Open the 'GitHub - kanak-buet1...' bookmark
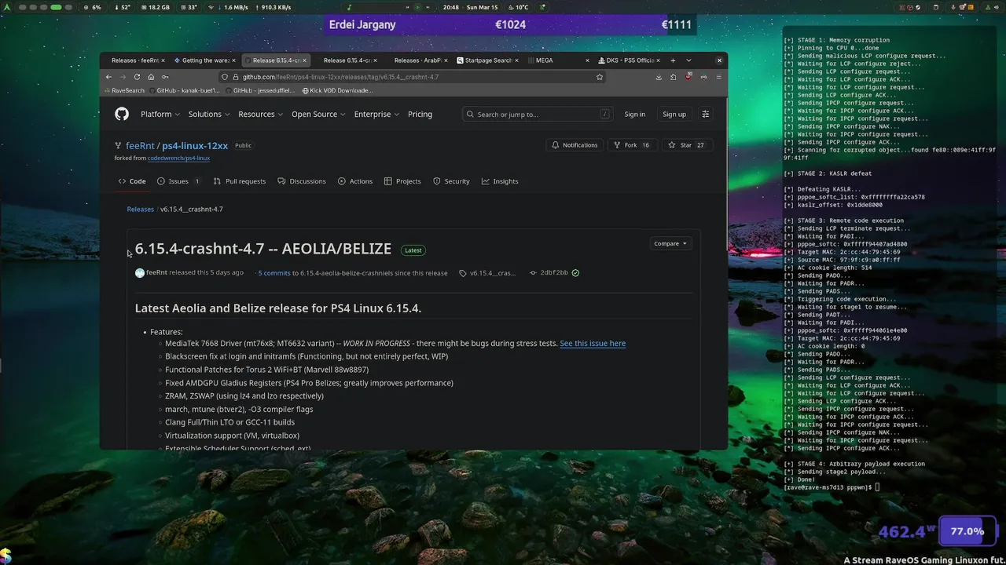1006x565 pixels. pyautogui.click(x=184, y=90)
